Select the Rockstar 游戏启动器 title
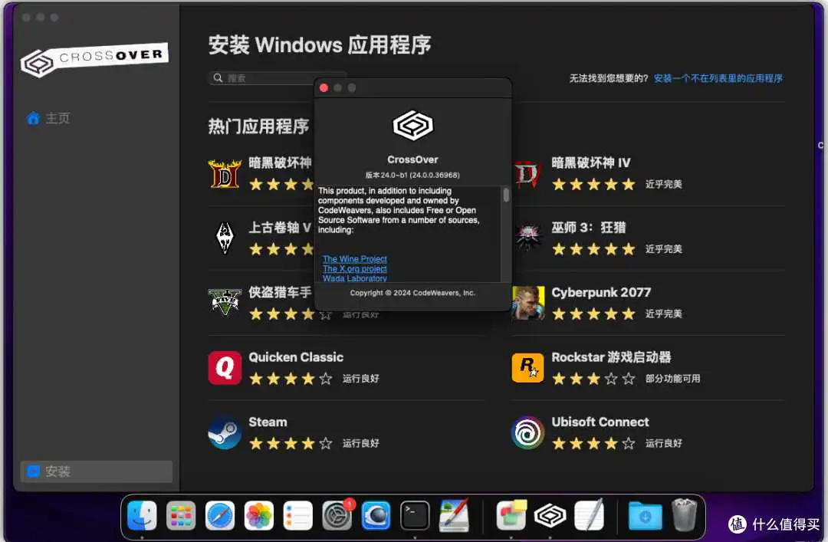 click(612, 357)
